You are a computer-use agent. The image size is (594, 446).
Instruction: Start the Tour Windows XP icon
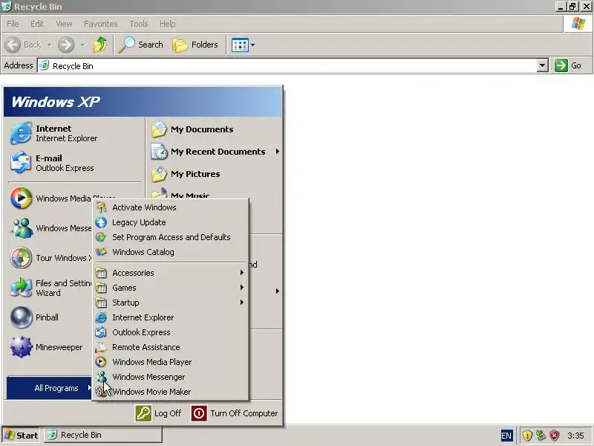[21, 257]
